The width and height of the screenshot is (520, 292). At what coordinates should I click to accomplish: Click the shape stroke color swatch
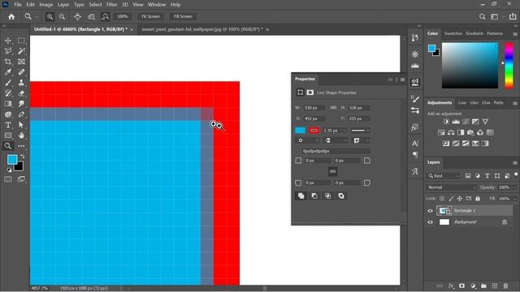[314, 131]
